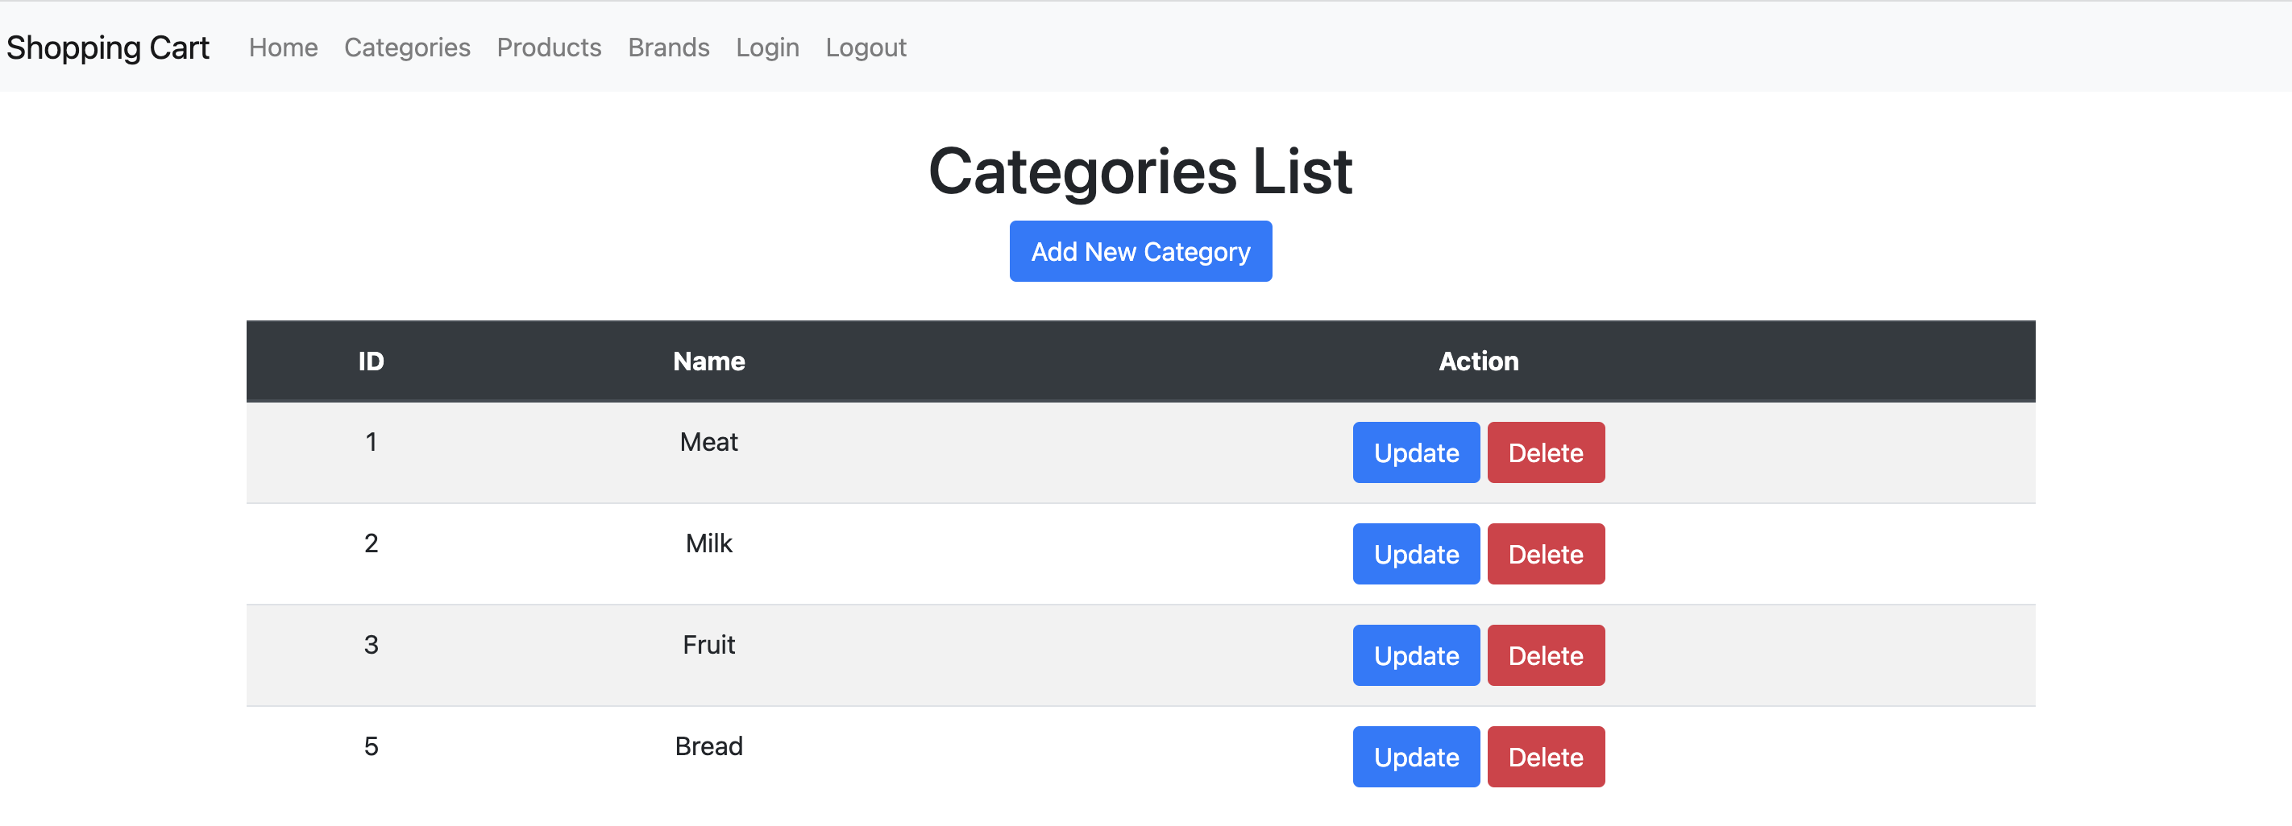This screenshot has height=826, width=2292.
Task: Delete the Meat category
Action: pyautogui.click(x=1546, y=452)
